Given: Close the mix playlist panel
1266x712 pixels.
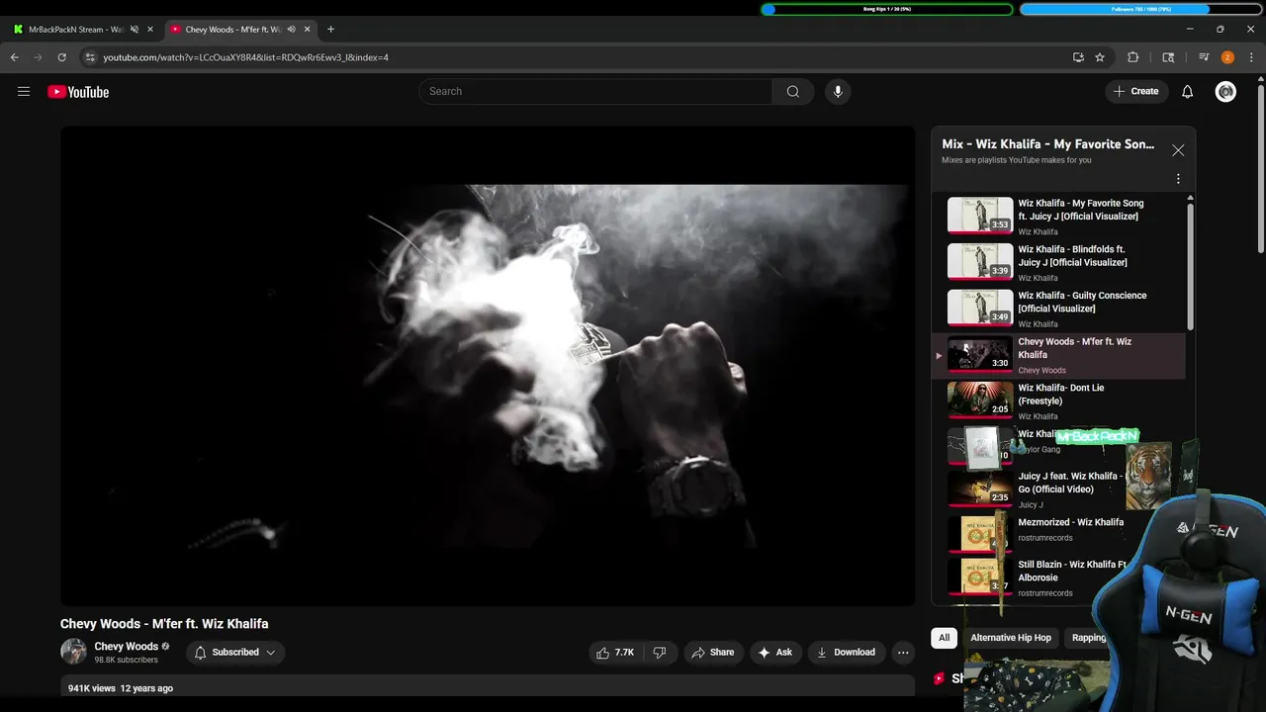Looking at the screenshot, I should click(1178, 150).
